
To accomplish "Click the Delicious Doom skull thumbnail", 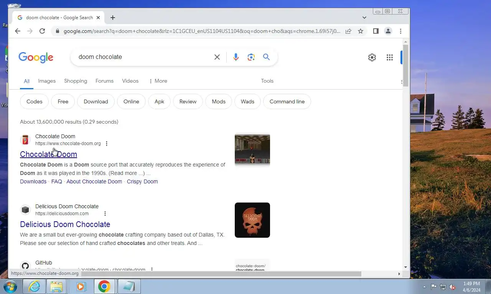I will [x=252, y=220].
